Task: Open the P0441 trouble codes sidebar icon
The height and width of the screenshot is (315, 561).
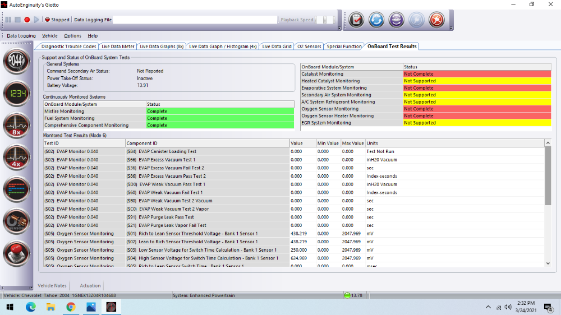Action: [x=16, y=61]
